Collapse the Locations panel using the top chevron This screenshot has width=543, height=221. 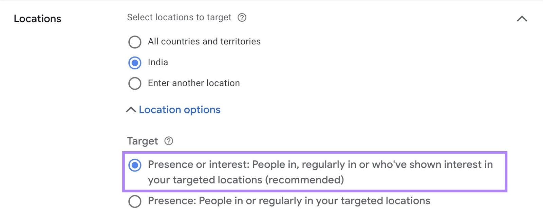pyautogui.click(x=522, y=19)
